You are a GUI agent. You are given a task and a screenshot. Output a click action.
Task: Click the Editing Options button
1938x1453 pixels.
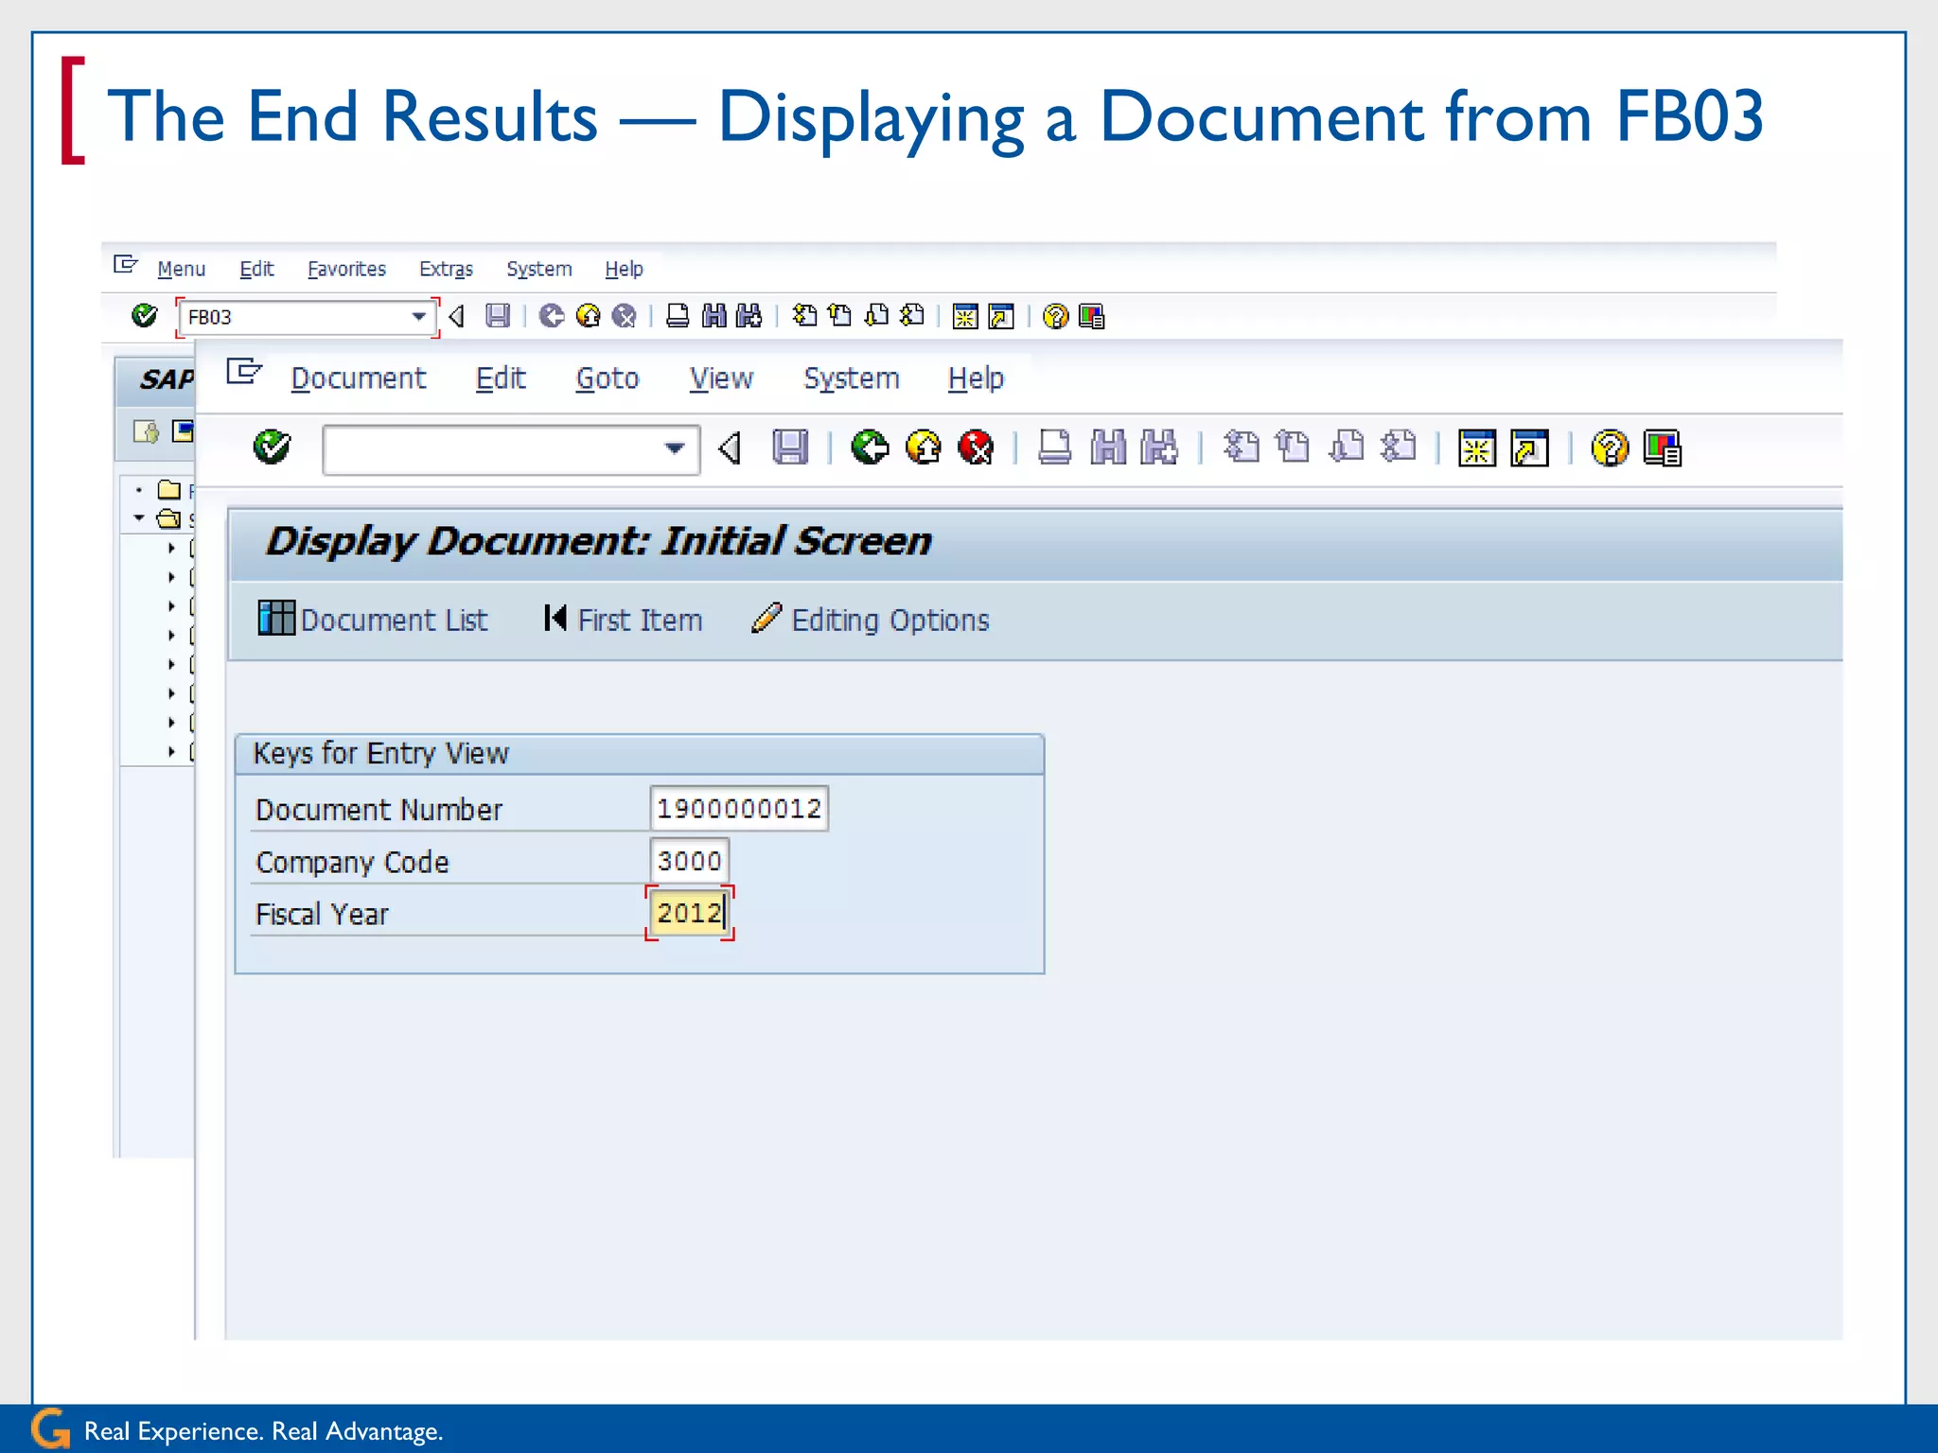coord(870,620)
